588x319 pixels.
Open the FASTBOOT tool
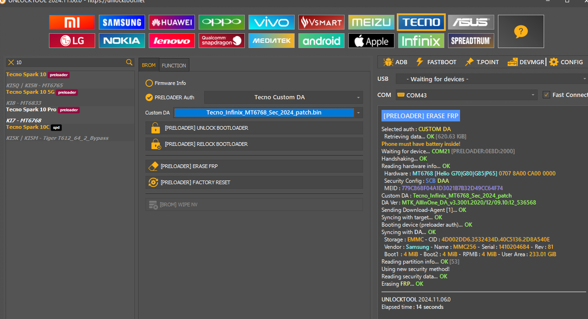[436, 62]
